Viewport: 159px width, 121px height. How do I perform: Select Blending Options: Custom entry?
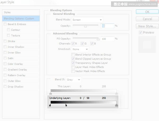coord(21,18)
